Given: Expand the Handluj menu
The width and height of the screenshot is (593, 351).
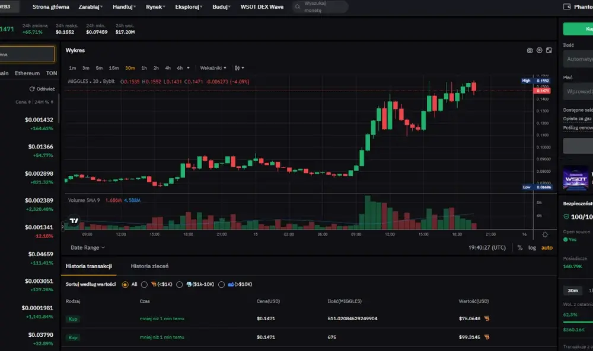Looking at the screenshot, I should point(124,7).
